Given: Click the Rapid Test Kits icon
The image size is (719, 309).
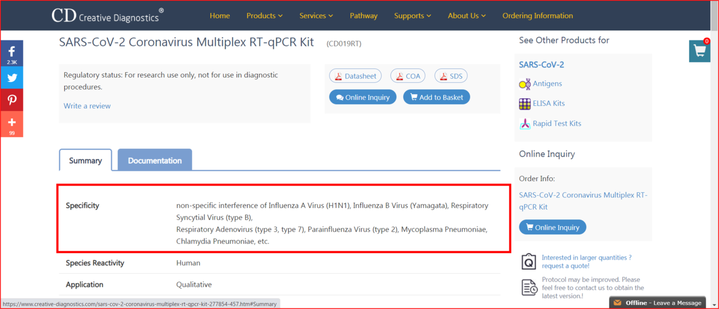Looking at the screenshot, I should 525,124.
